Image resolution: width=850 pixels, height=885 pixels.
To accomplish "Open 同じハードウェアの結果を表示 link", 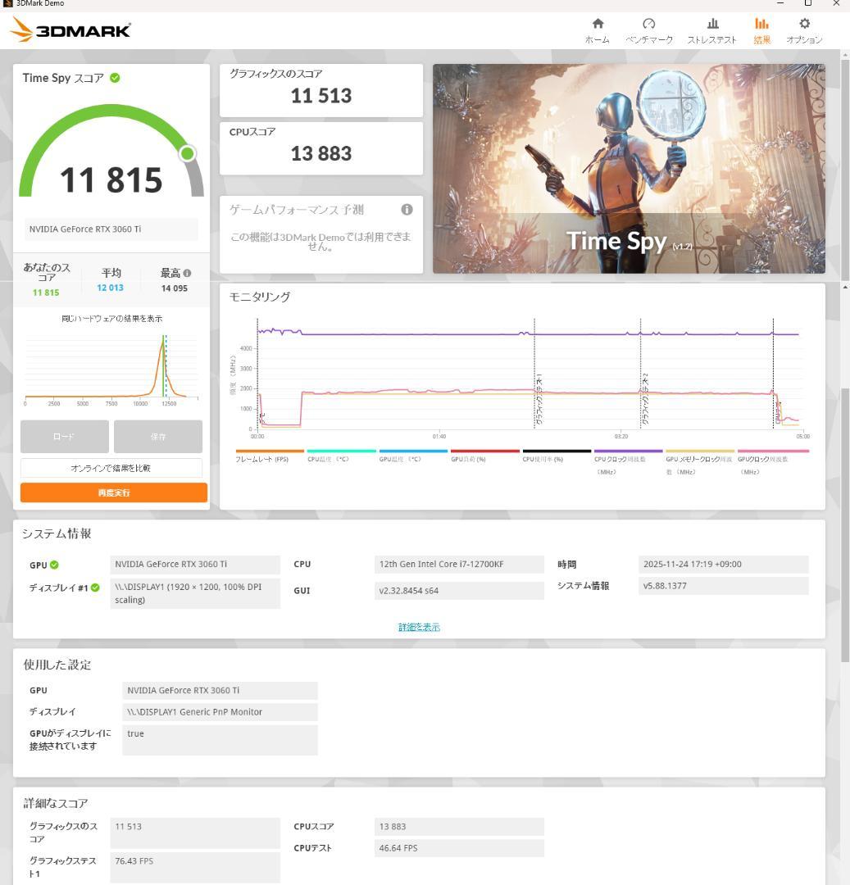I will pyautogui.click(x=111, y=317).
